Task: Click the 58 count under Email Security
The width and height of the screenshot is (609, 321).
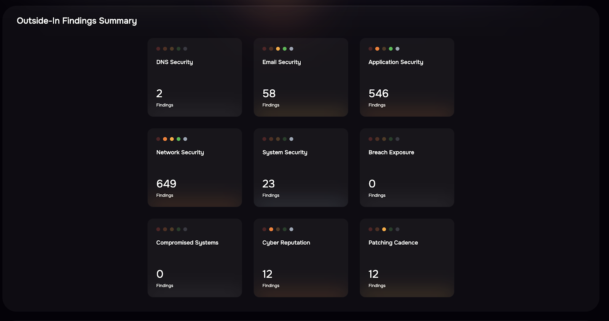Action: (269, 94)
